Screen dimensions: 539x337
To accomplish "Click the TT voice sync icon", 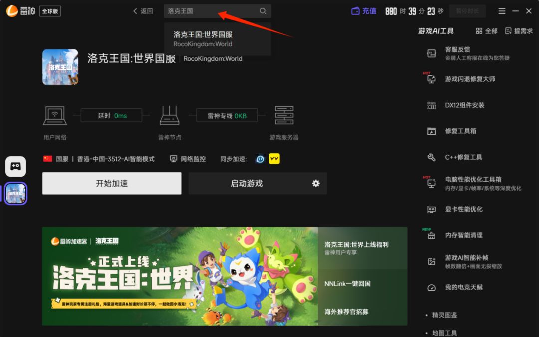I will point(260,159).
